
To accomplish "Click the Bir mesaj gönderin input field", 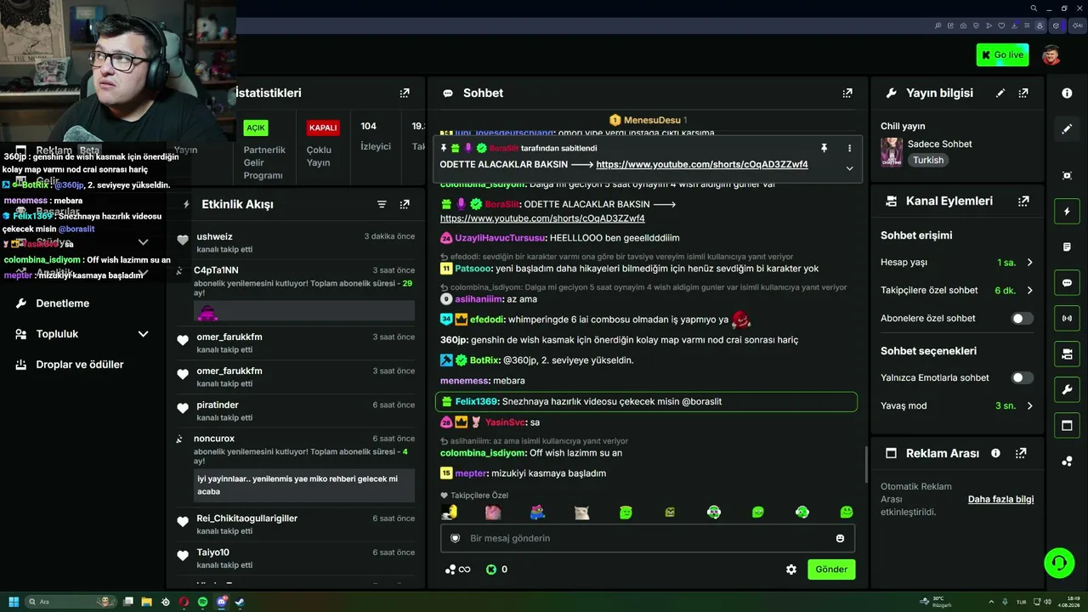I will 648,538.
